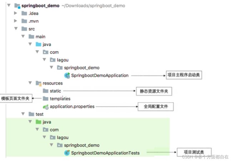The width and height of the screenshot is (232, 161).
Task: Click the green test java folder icon
Action: coord(39,122)
